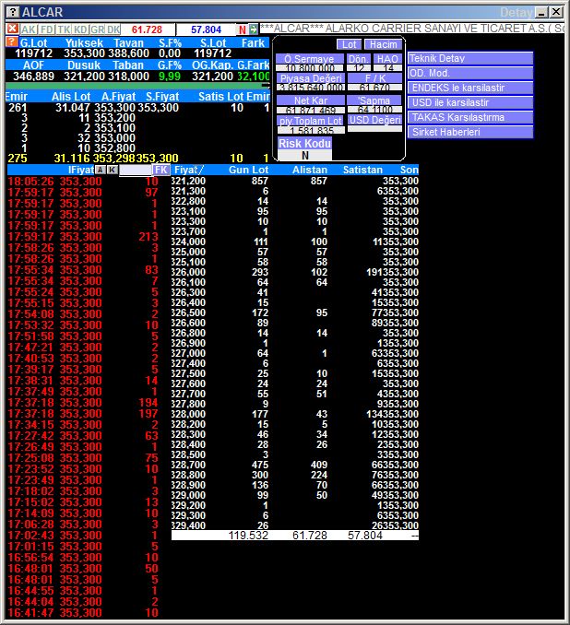
Task: Toggle the small K button beside IFiyat
Action: click(x=113, y=170)
